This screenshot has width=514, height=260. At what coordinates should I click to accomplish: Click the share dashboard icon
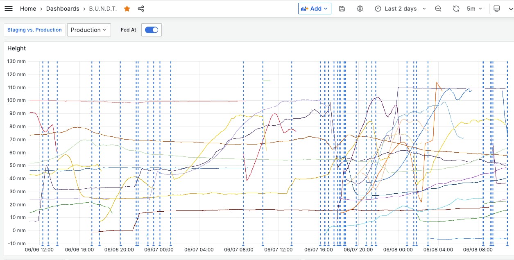click(x=141, y=9)
